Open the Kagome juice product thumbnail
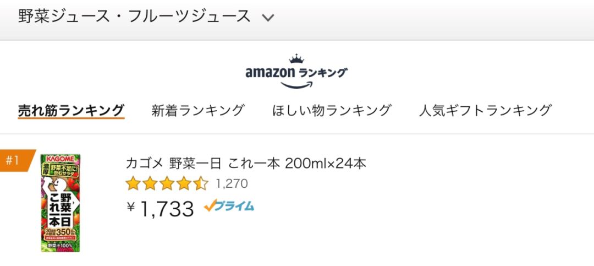The image size is (594, 266). (x=60, y=204)
